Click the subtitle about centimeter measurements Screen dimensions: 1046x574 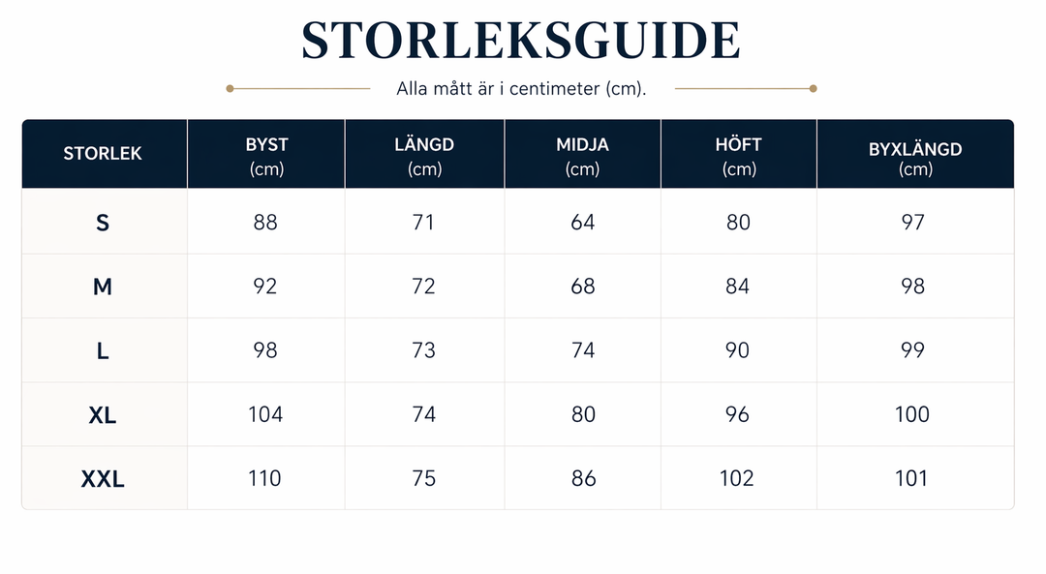[521, 89]
